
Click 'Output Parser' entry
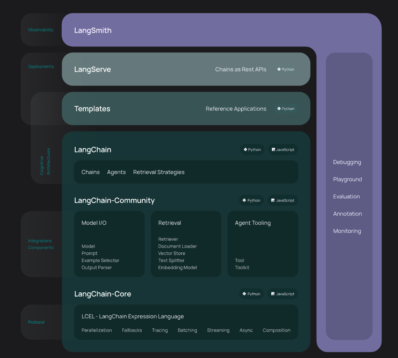click(96, 267)
